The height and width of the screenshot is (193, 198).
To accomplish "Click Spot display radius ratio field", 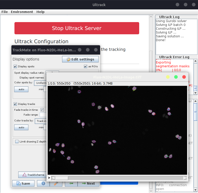I will point(52,72).
